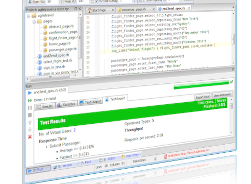Select end2end_spec.rb in project tree
The width and height of the screenshot is (251, 184).
(56, 56)
